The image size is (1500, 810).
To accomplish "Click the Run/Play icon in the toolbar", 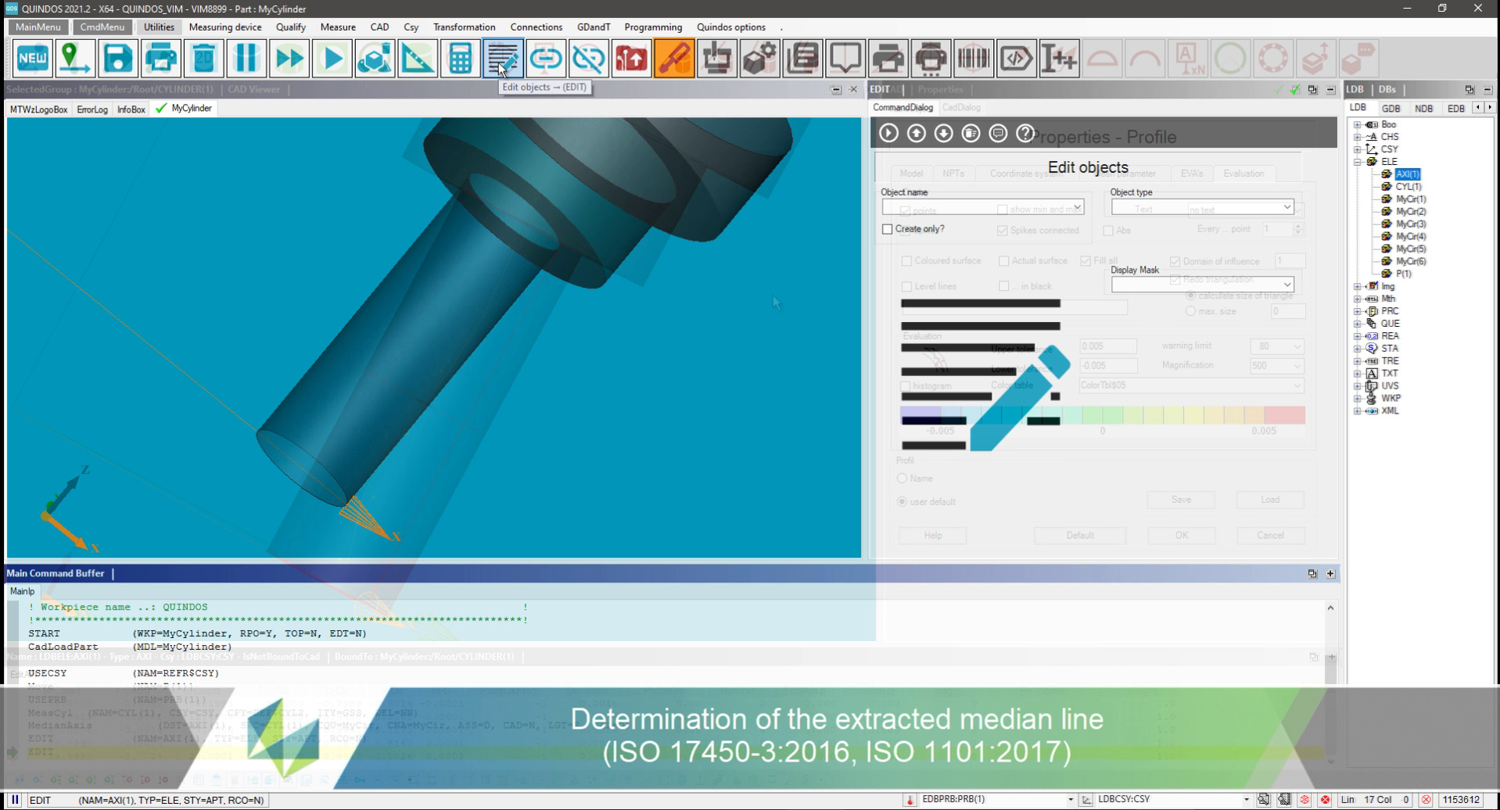I will pyautogui.click(x=332, y=57).
